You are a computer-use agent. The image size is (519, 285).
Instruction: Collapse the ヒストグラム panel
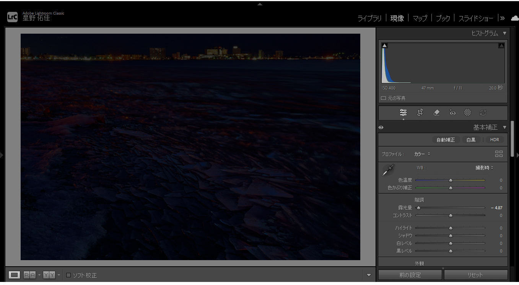tap(504, 33)
